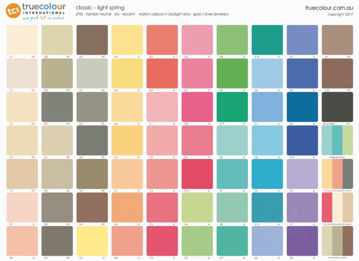Viewport: 359px width, 261px height.
Task: Pick the tonal black dark swatch
Action: (x=337, y=107)
